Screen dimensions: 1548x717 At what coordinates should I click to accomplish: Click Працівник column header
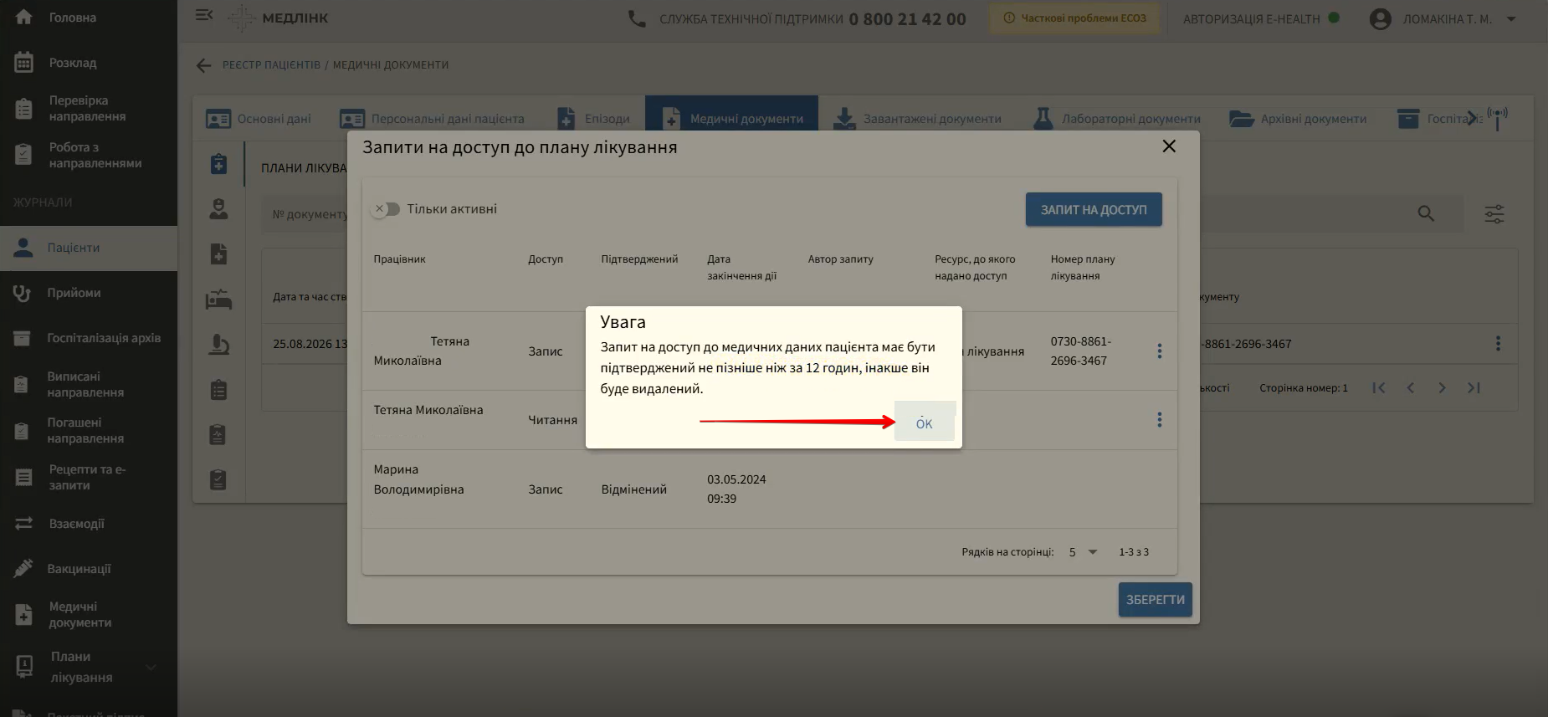coord(399,259)
